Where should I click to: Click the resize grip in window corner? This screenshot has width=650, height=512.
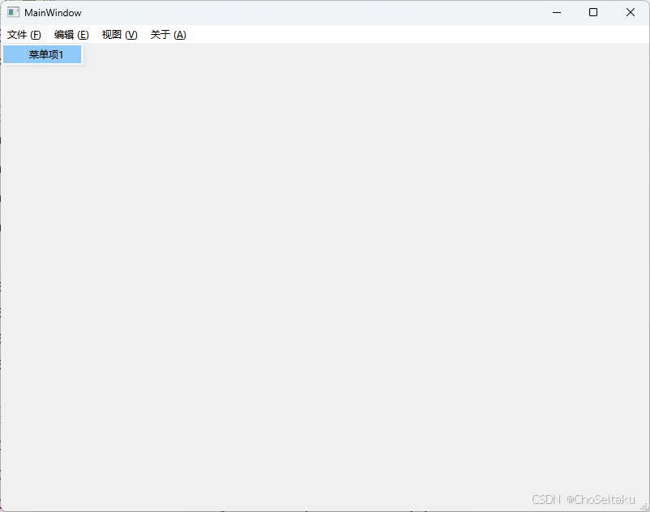point(644,506)
